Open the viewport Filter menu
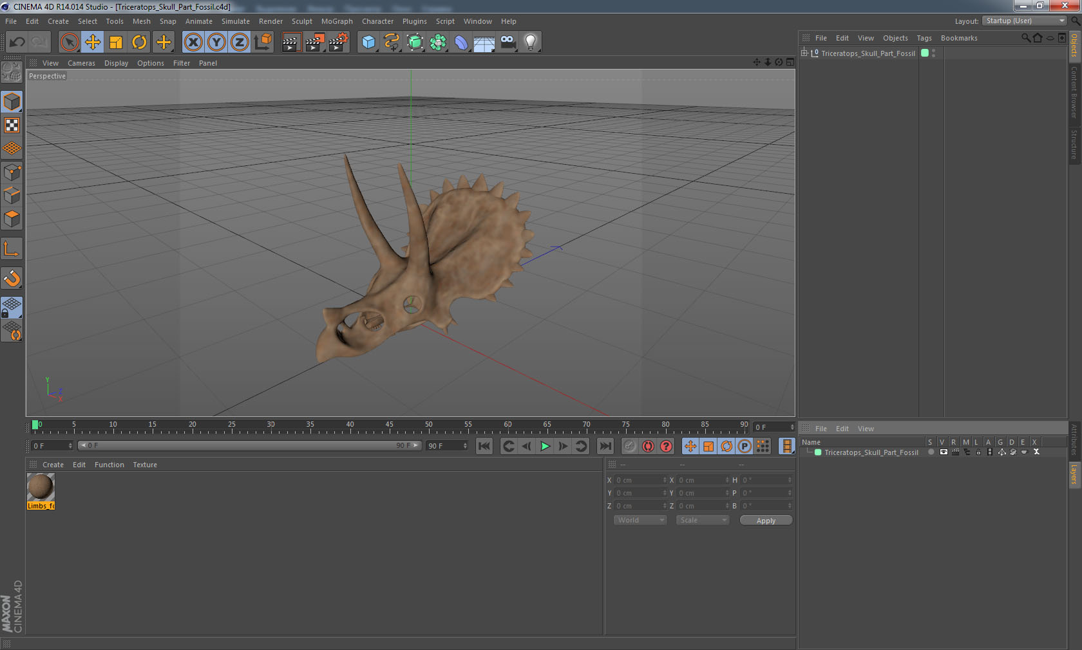The image size is (1082, 650). click(x=182, y=63)
